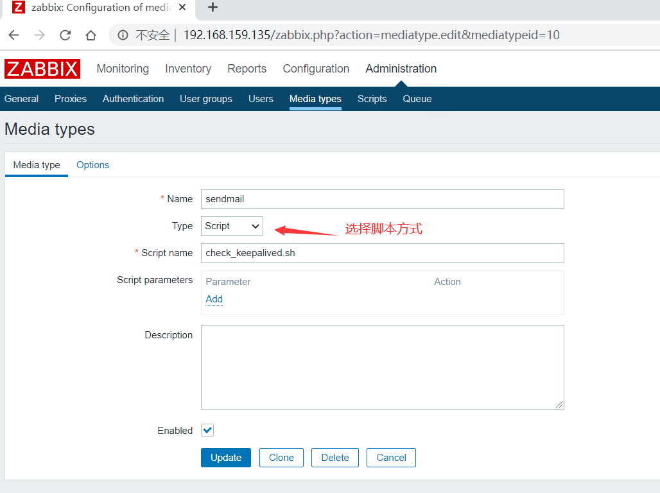This screenshot has height=493, width=660.
Task: Close the zabbix browser tab
Action: coord(182,7)
